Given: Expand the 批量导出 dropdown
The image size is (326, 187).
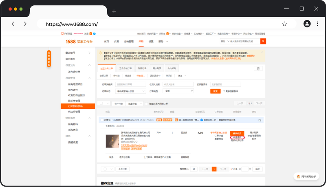Looking at the screenshot, I should (x=135, y=103).
